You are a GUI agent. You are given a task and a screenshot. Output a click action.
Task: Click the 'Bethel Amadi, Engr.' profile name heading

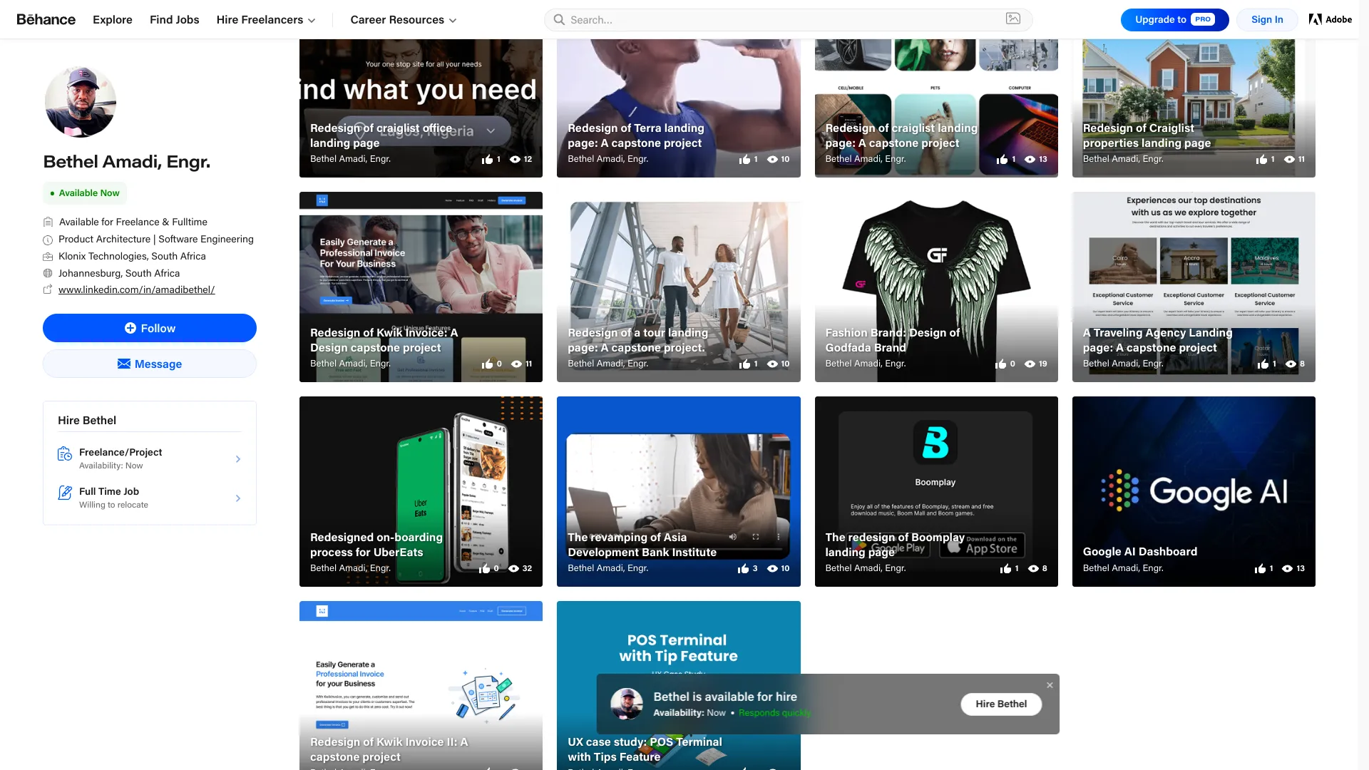coord(127,162)
